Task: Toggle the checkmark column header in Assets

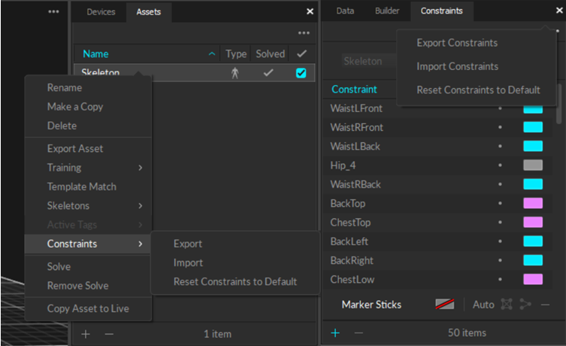Action: pyautogui.click(x=302, y=54)
